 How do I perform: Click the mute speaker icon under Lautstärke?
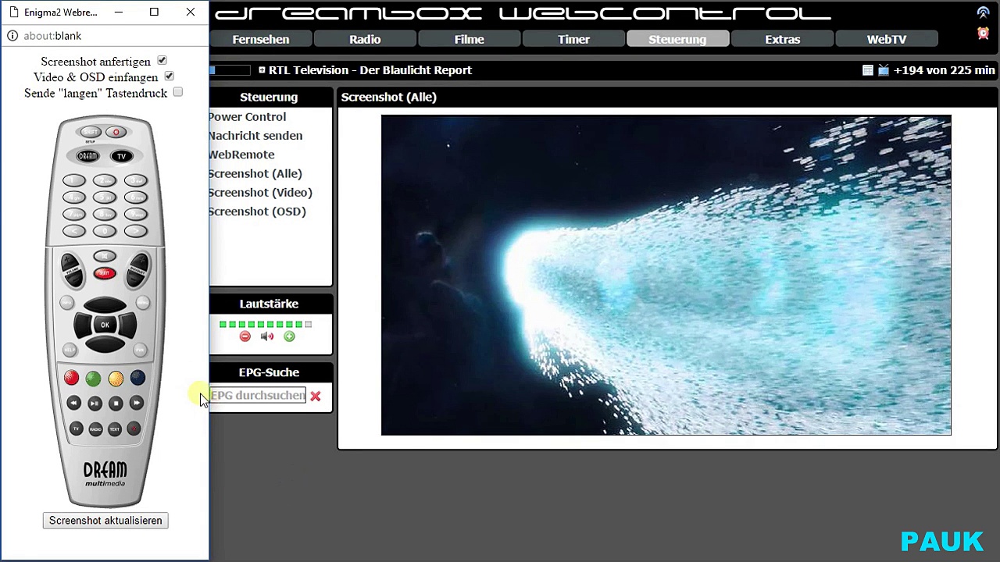[x=267, y=336]
